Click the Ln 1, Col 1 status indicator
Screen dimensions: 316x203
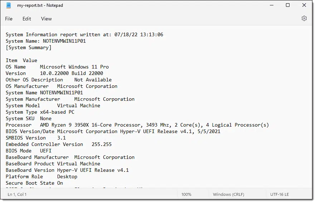point(17,194)
